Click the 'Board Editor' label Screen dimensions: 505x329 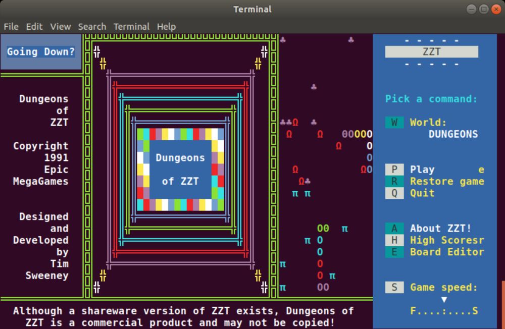click(x=447, y=252)
